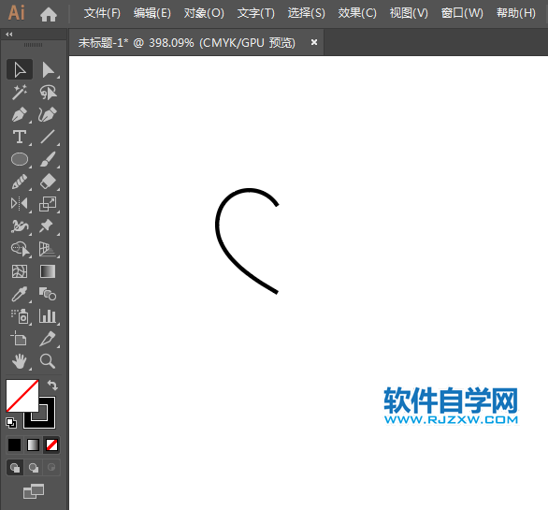This screenshot has width=548, height=510.
Task: Apply Gradient mode button
Action: pos(34,444)
